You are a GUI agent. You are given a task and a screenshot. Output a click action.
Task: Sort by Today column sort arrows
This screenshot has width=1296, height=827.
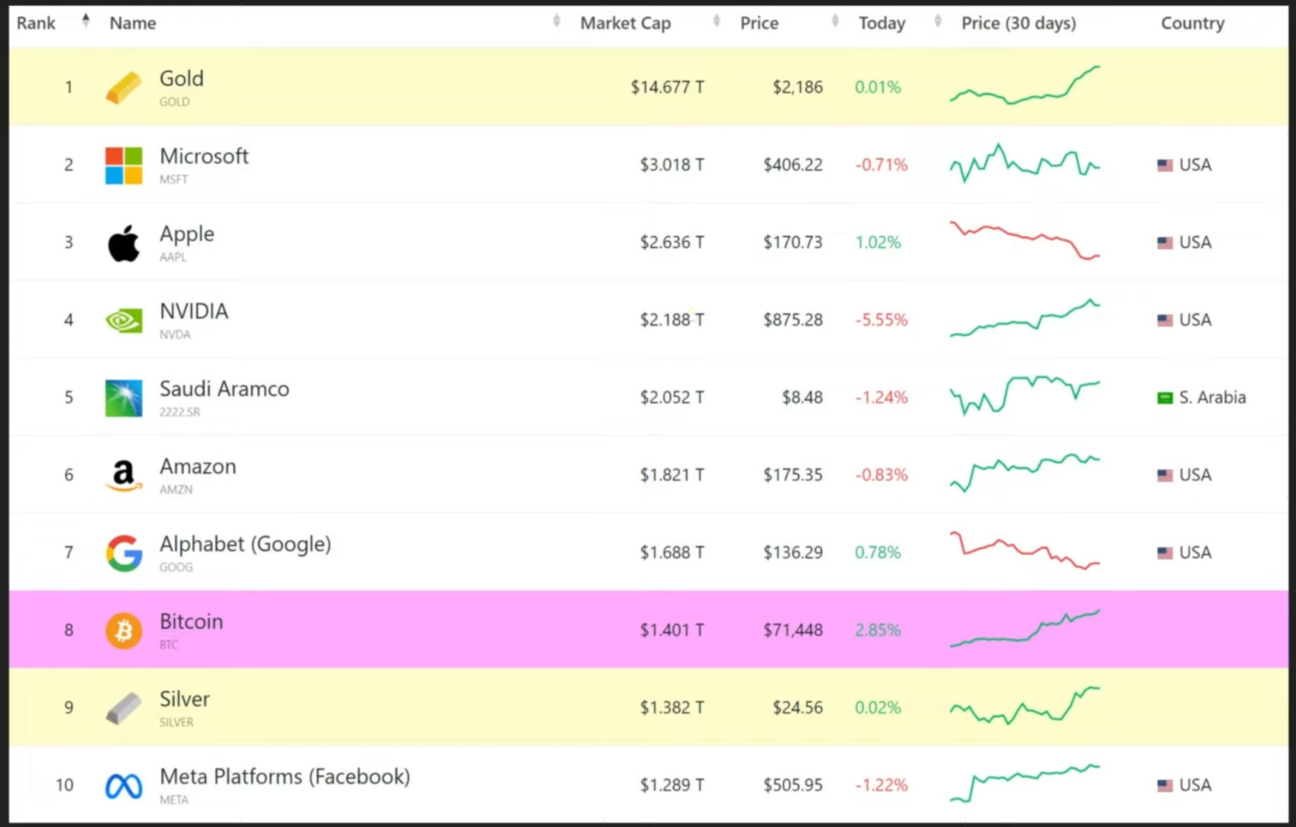(938, 21)
